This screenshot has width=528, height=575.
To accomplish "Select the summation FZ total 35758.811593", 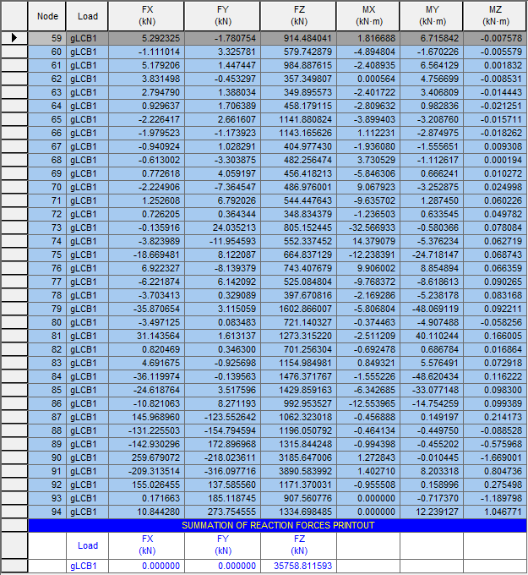I will click(301, 567).
